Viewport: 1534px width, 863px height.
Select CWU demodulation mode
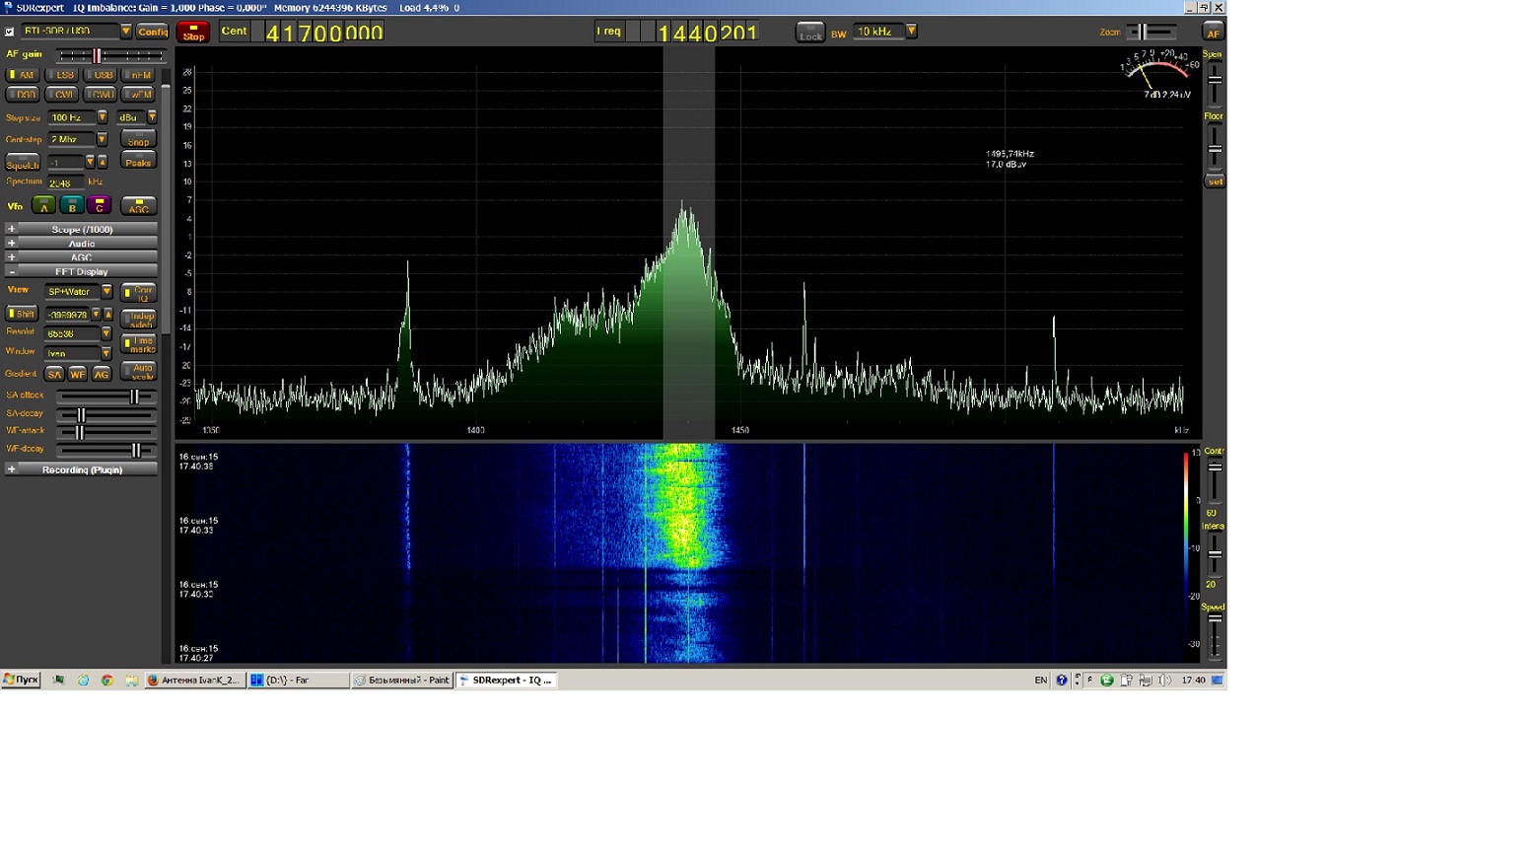pyautogui.click(x=100, y=95)
